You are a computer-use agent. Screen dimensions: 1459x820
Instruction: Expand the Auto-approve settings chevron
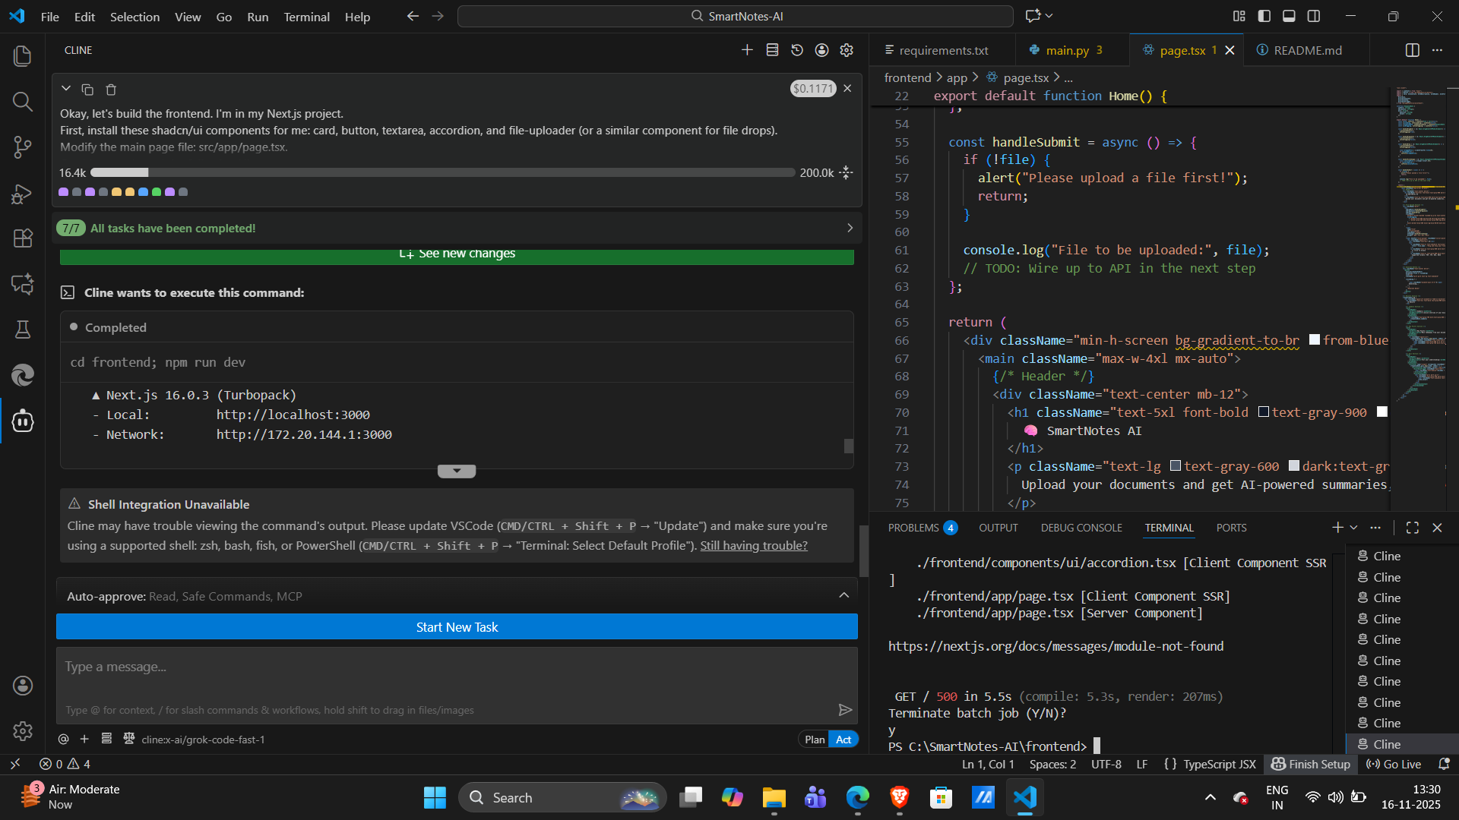pyautogui.click(x=843, y=596)
